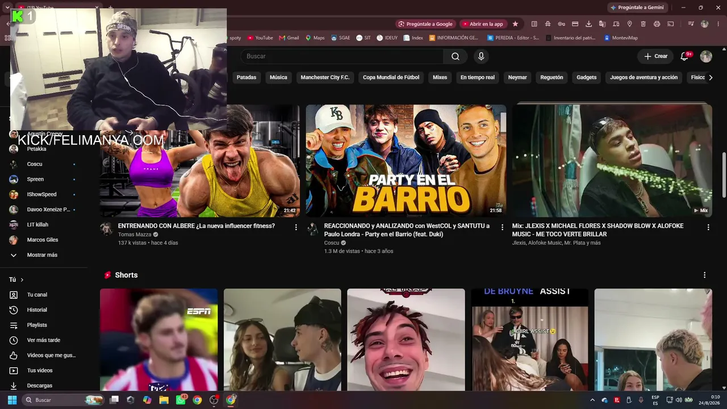Click the trash can toolbar icon

click(x=643, y=24)
